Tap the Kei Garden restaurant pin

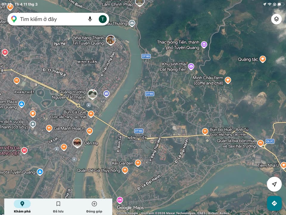[x=138, y=163]
